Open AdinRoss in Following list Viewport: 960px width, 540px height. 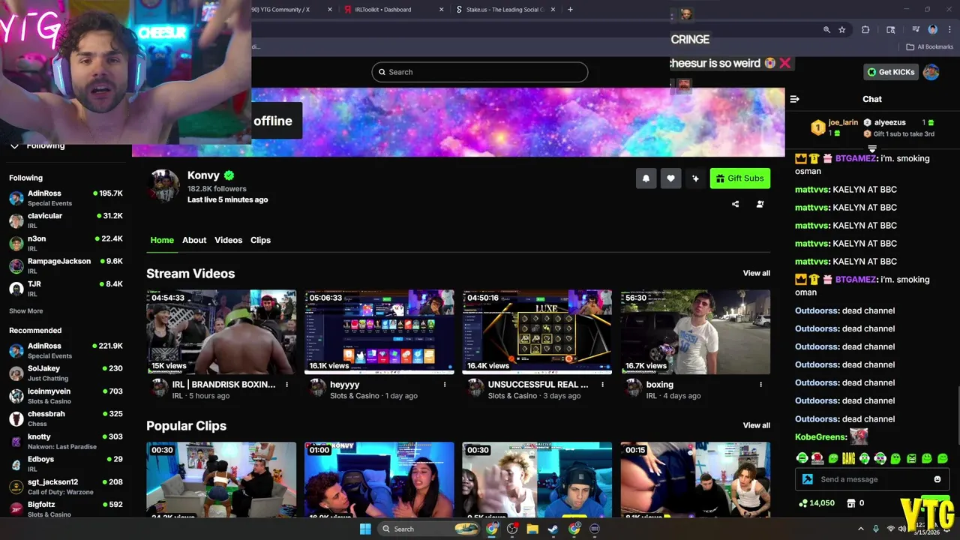click(x=66, y=198)
